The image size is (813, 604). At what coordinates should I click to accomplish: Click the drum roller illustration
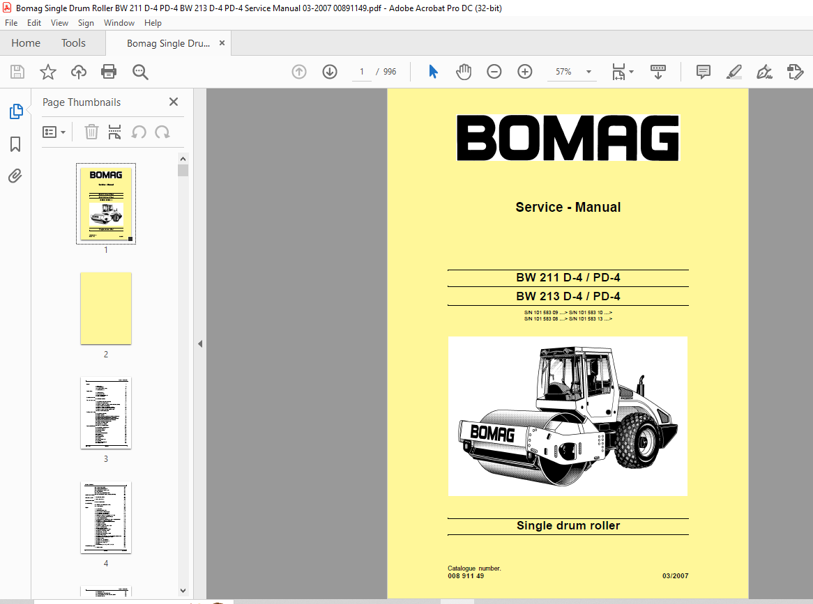(x=568, y=416)
